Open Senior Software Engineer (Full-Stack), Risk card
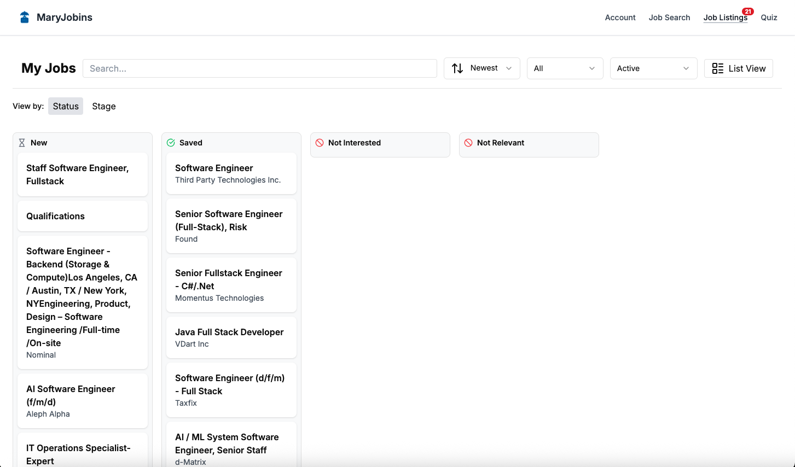The image size is (795, 467). 231,226
